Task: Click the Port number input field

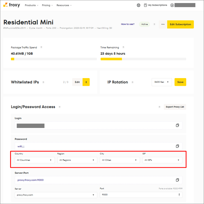Action: 141,195
